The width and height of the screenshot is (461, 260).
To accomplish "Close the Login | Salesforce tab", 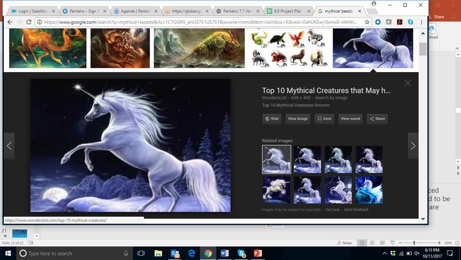I will click(54, 11).
